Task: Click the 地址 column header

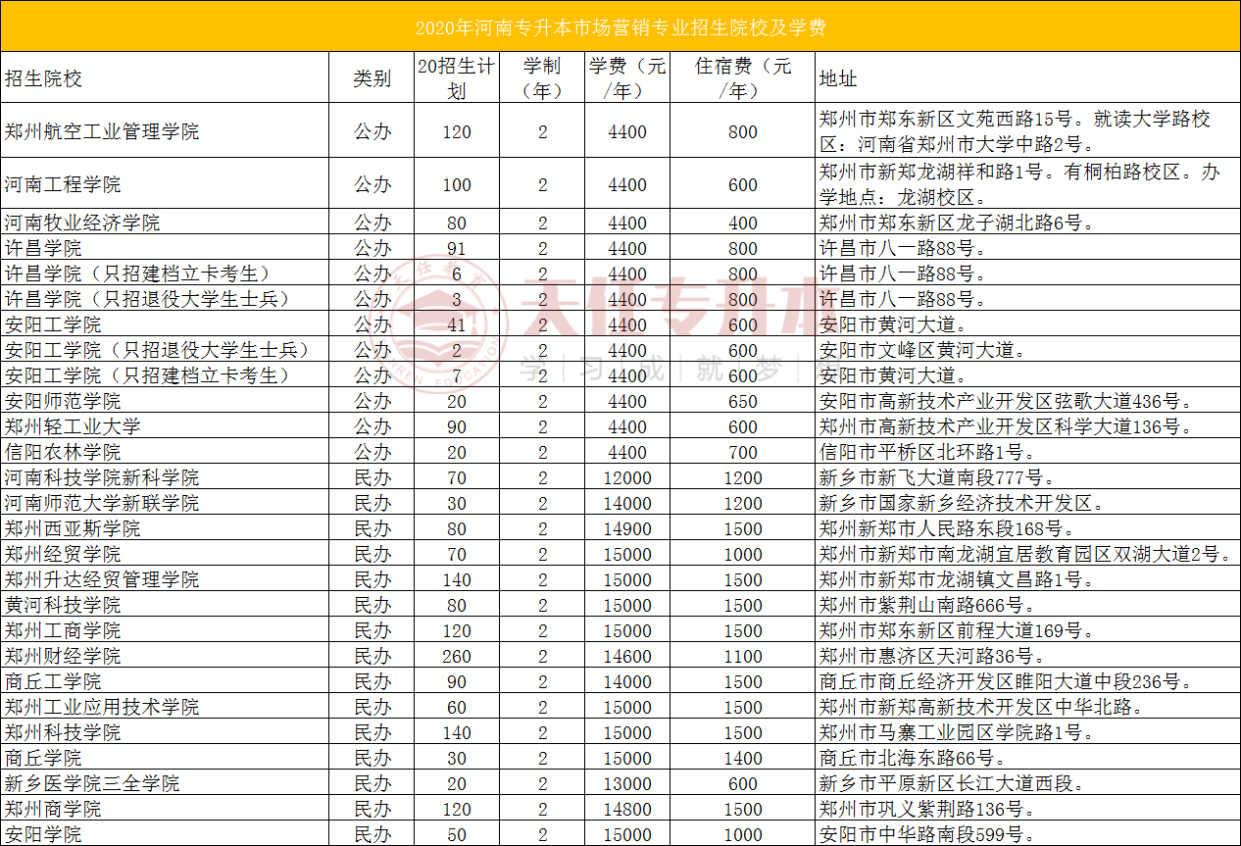Action: coord(838,78)
